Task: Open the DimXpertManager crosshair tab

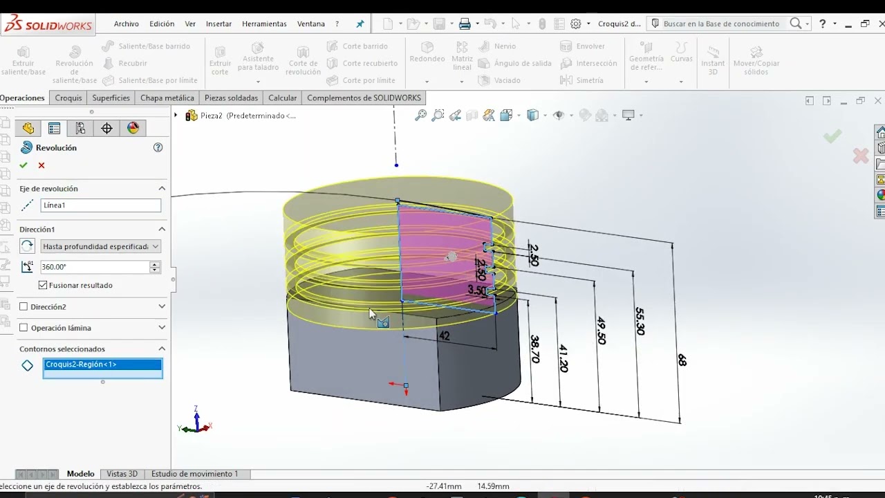Action: click(106, 128)
